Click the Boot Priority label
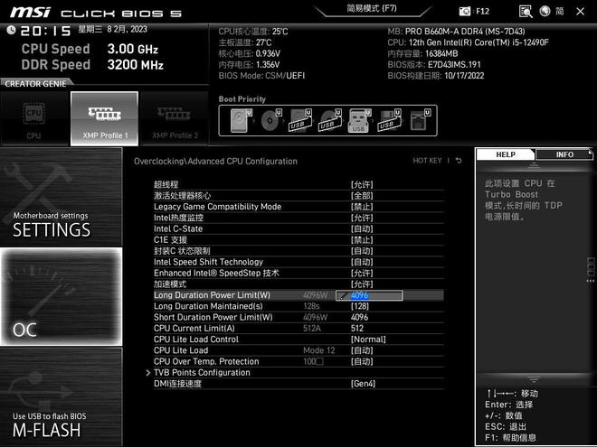The image size is (597, 447). point(242,99)
